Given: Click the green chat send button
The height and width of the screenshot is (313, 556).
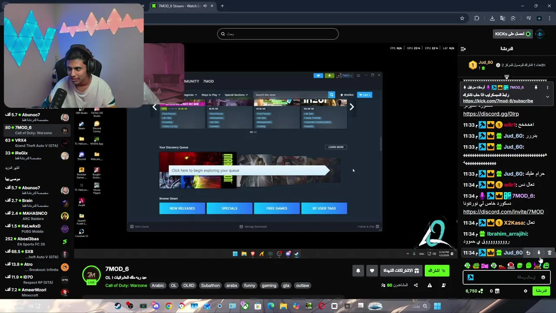Looking at the screenshot, I should click(542, 291).
